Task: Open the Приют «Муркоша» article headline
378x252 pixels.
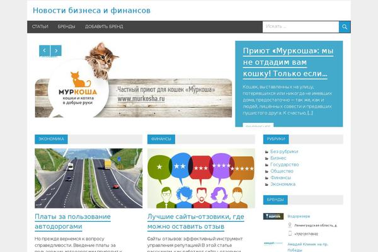Action: click(x=288, y=62)
